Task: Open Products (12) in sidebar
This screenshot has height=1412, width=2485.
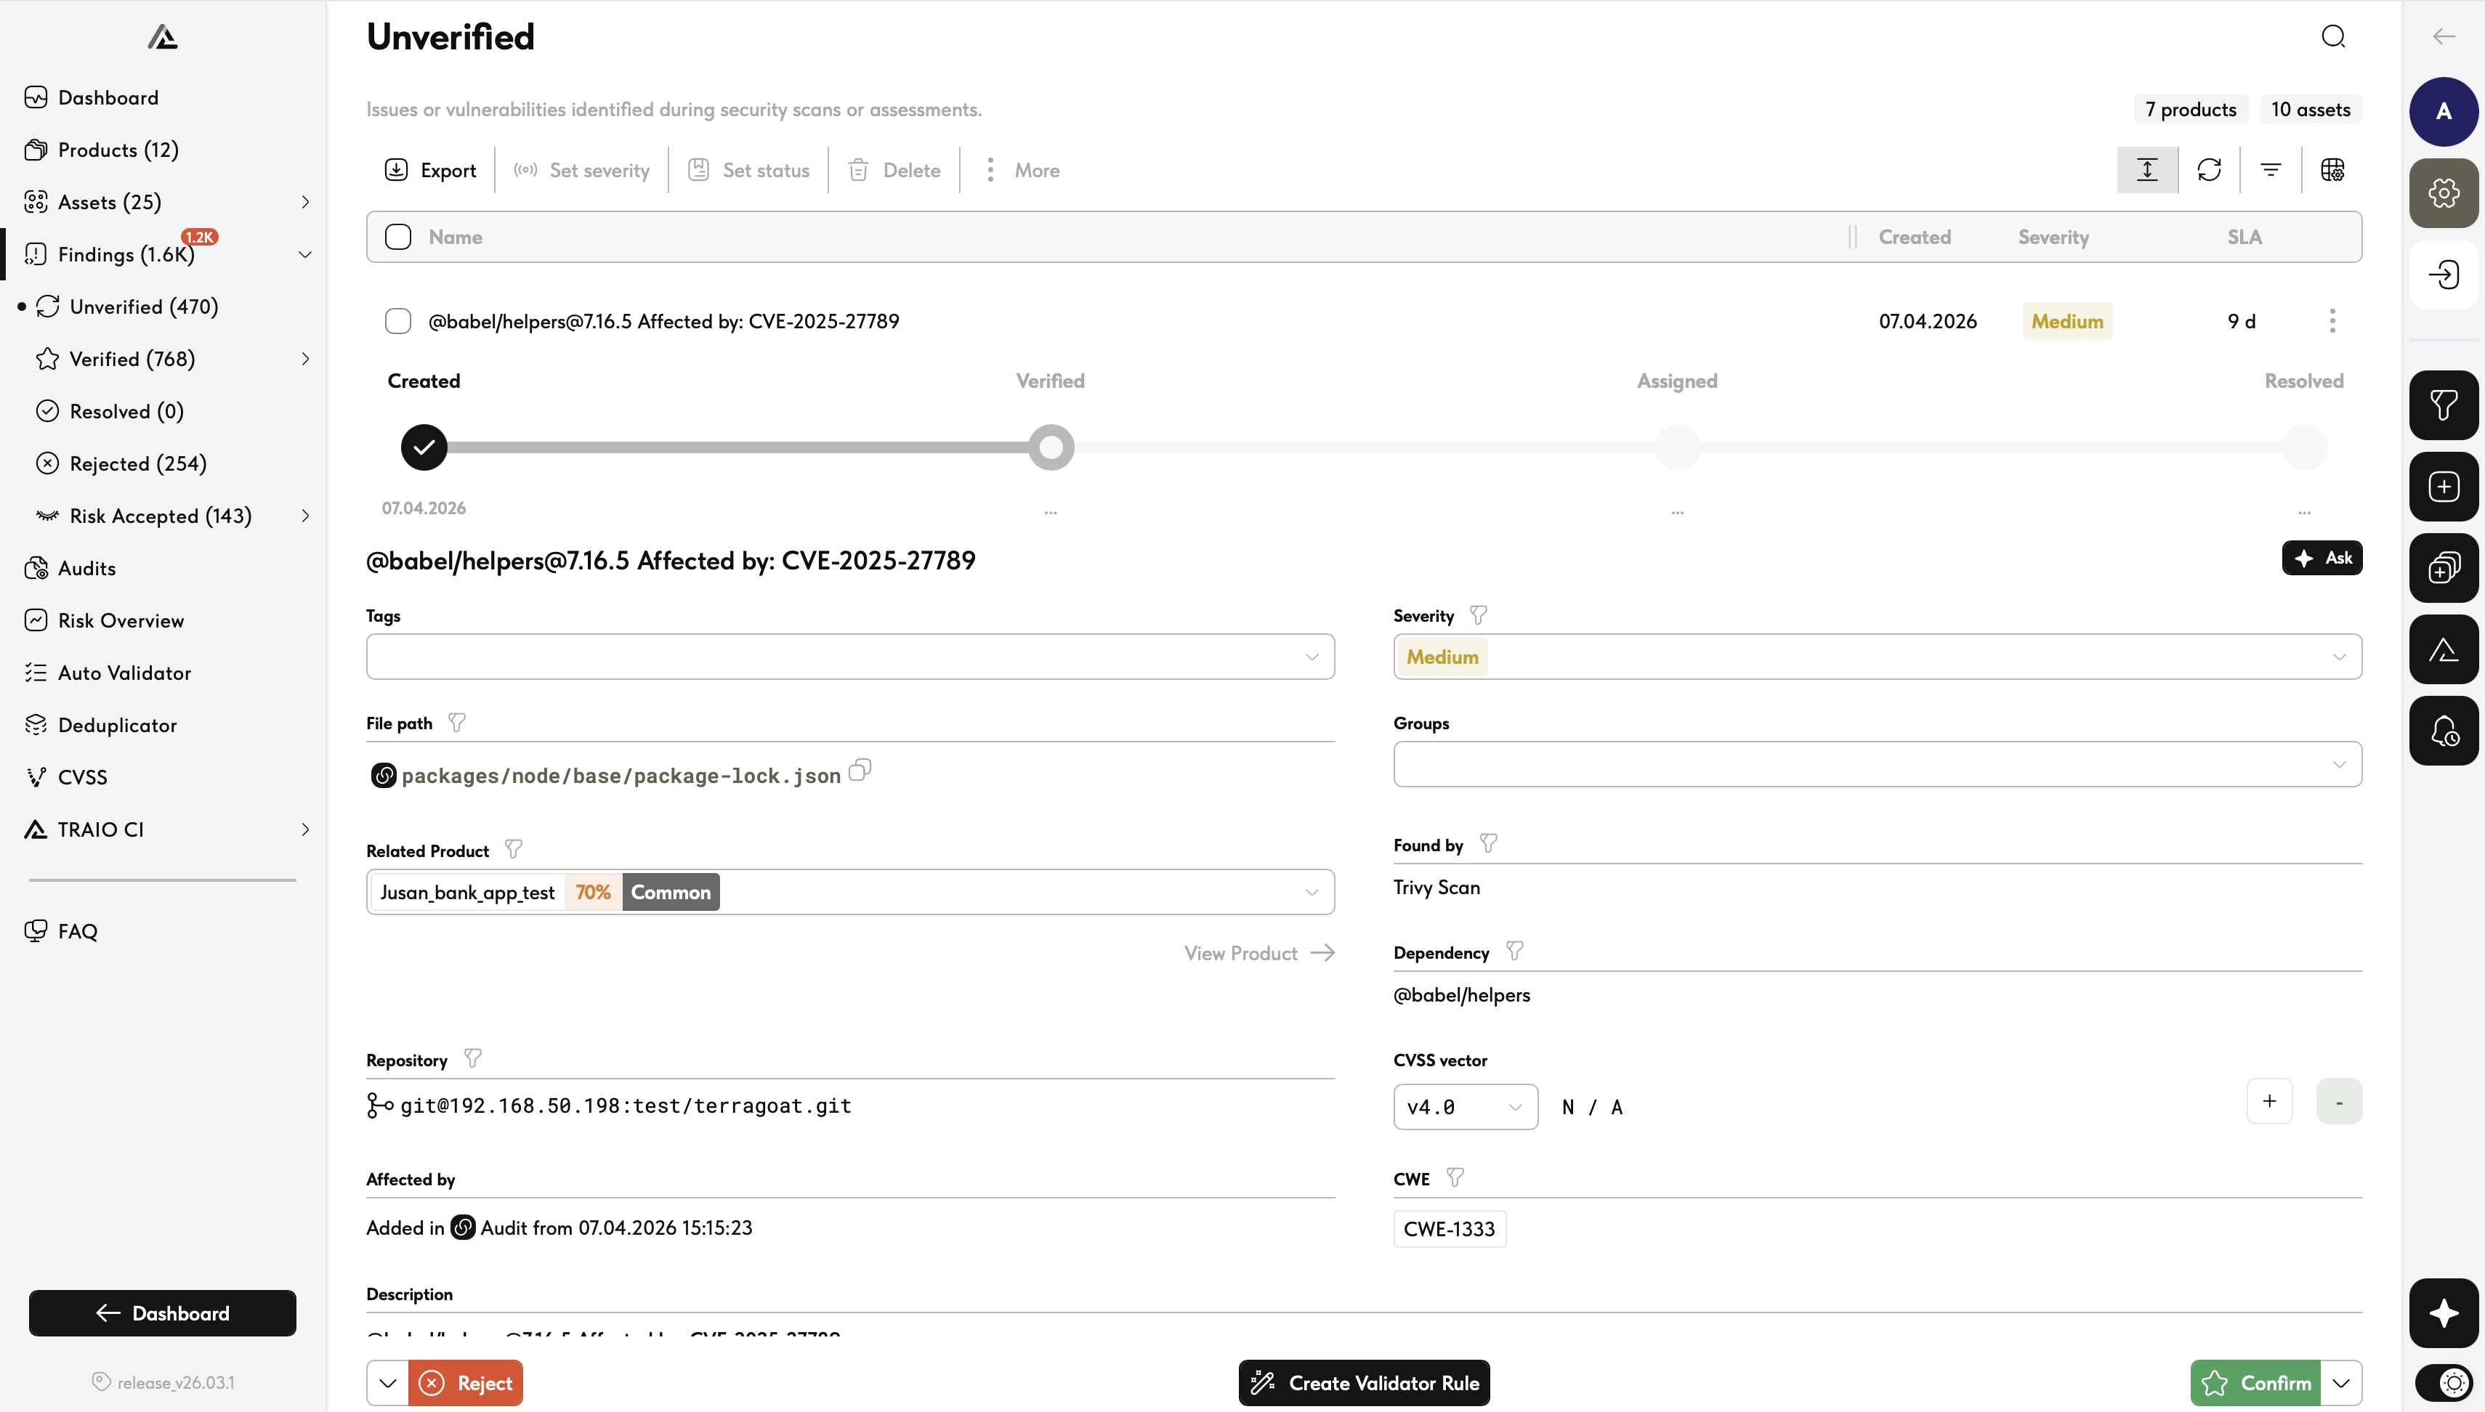Action: coord(118,150)
